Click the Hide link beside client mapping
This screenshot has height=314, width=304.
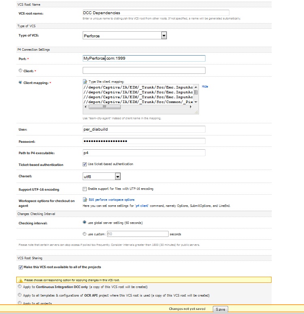(x=205, y=86)
